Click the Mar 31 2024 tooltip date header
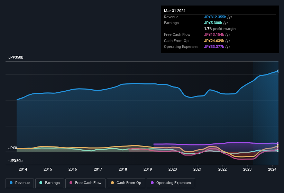 (x=175, y=11)
